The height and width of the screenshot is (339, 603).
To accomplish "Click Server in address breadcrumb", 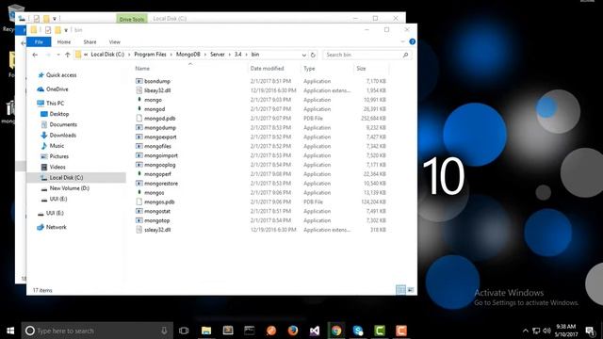I will tap(218, 55).
